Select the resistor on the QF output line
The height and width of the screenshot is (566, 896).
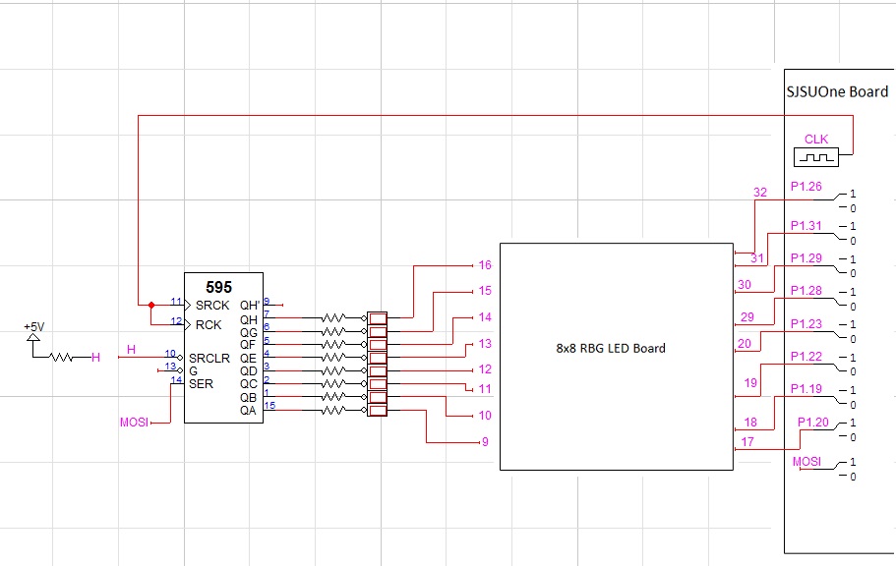point(333,344)
